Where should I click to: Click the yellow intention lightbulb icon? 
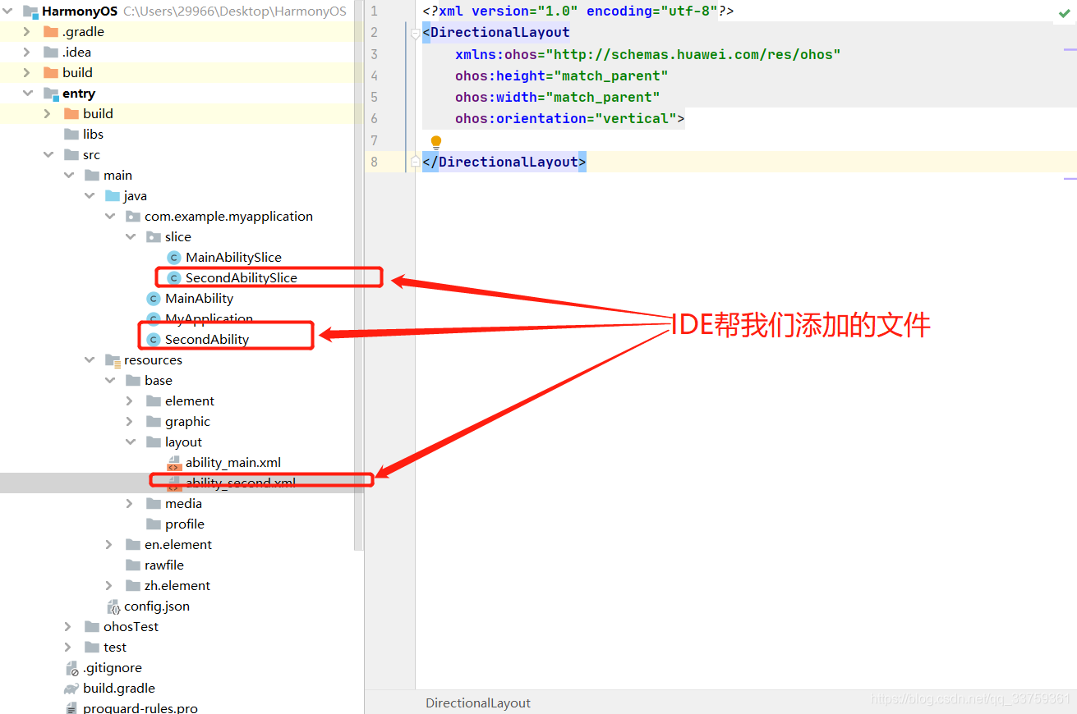coord(436,142)
